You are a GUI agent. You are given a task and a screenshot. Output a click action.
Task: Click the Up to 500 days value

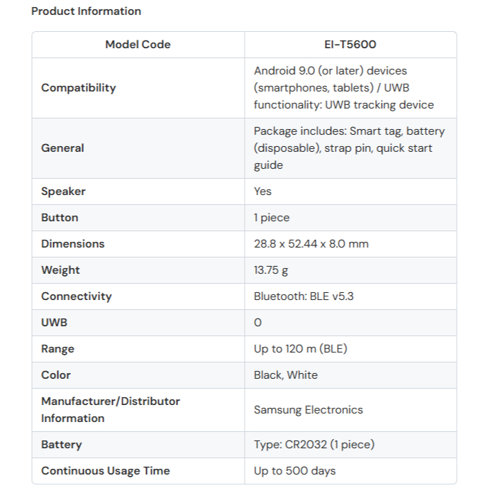[294, 471]
